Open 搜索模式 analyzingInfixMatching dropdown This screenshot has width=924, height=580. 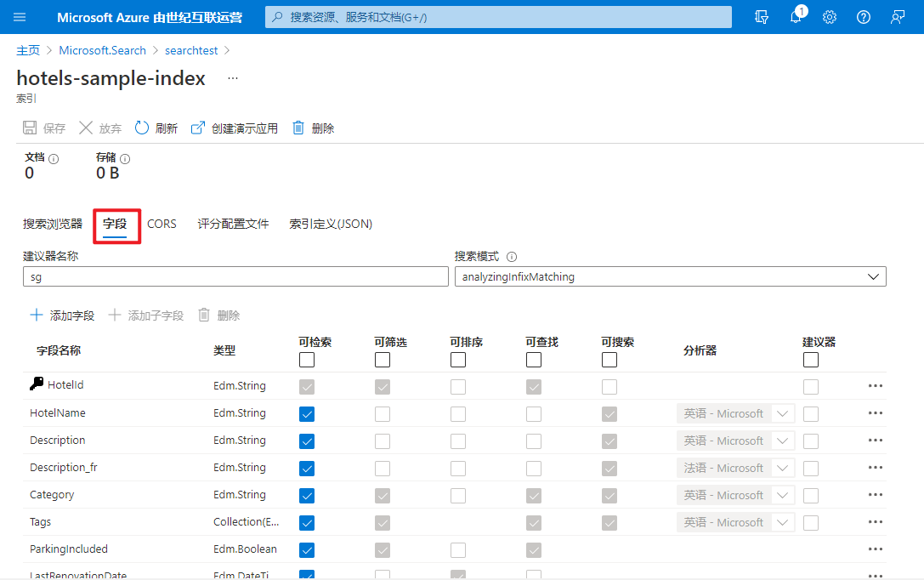[x=671, y=276]
